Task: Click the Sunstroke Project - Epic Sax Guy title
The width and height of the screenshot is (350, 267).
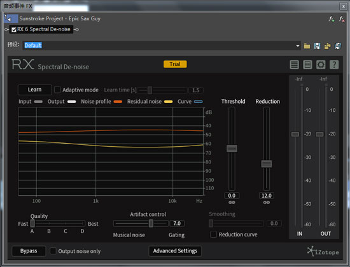Action: [60, 18]
